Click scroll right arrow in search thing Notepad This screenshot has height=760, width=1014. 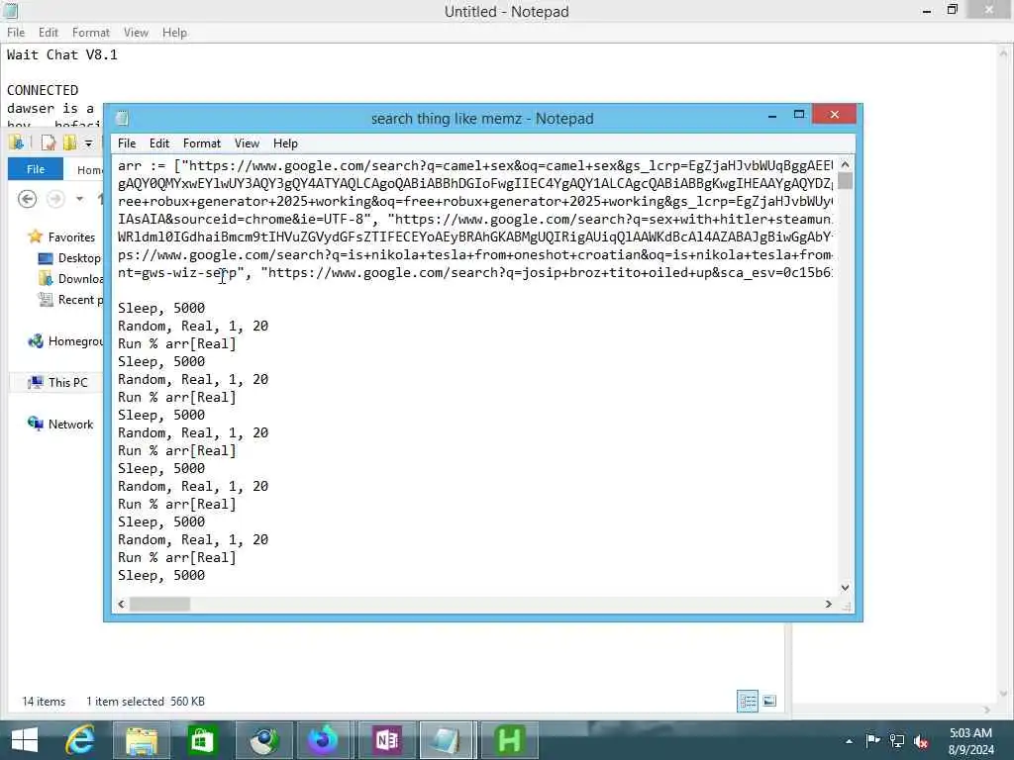(x=829, y=605)
